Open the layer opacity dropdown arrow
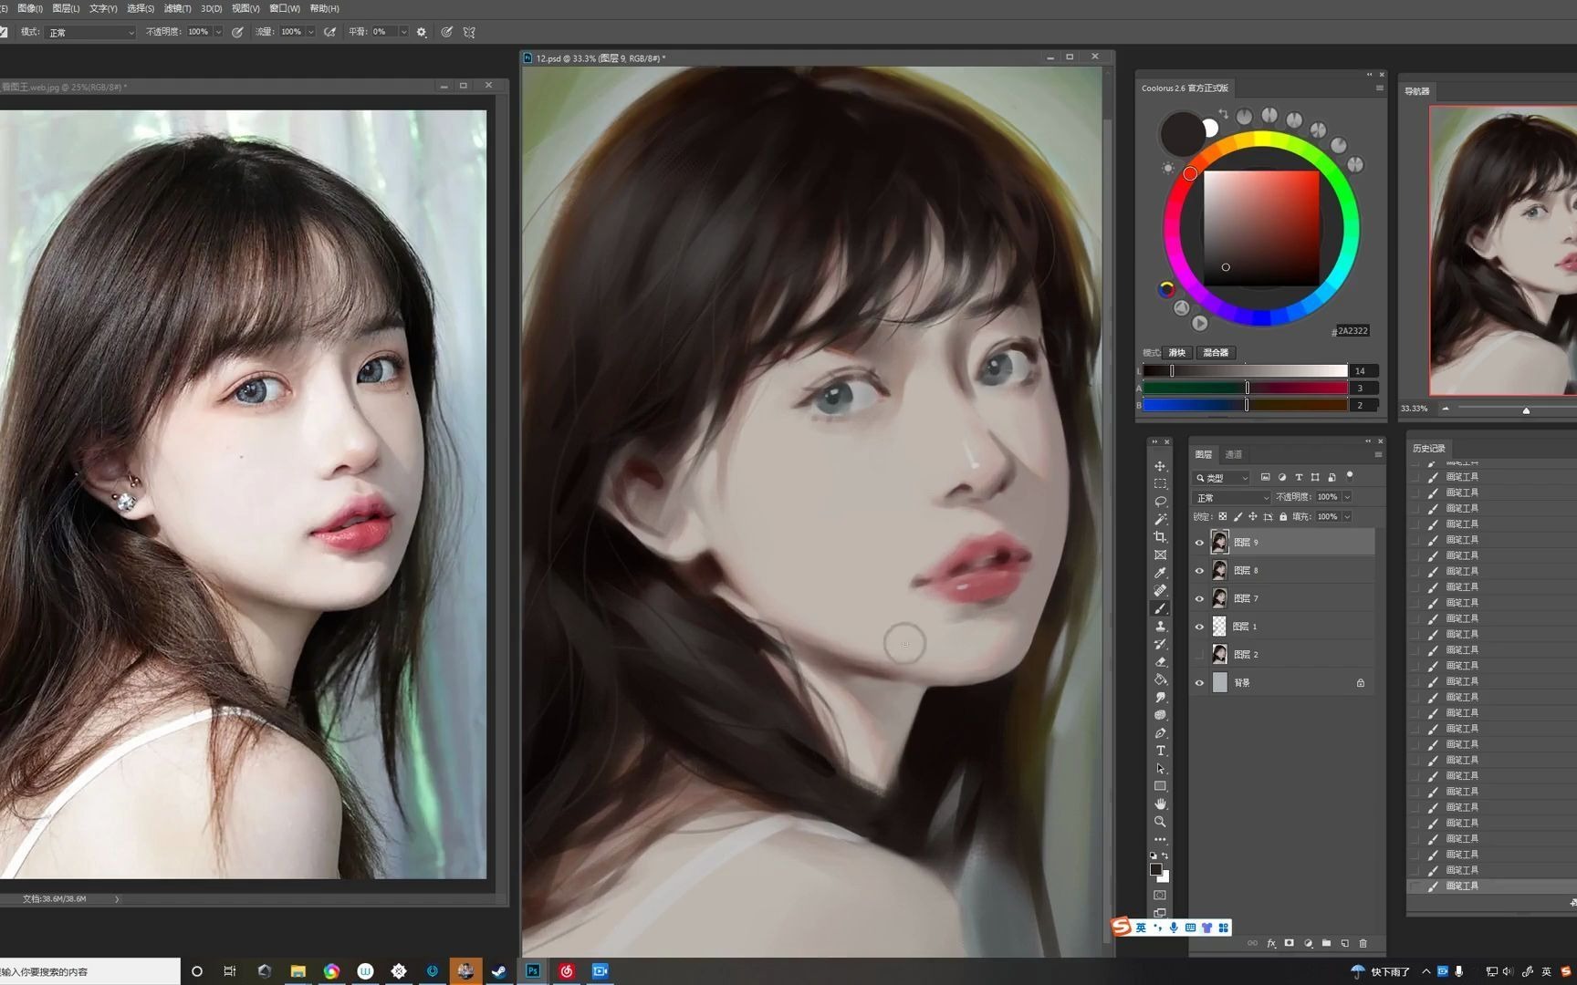The image size is (1577, 985). coord(1347,497)
